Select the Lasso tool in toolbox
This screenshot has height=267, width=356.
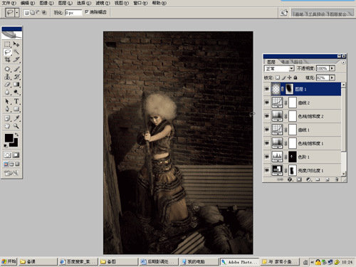click(x=7, y=52)
